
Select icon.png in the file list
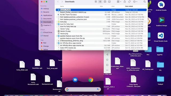(x=101, y=22)
